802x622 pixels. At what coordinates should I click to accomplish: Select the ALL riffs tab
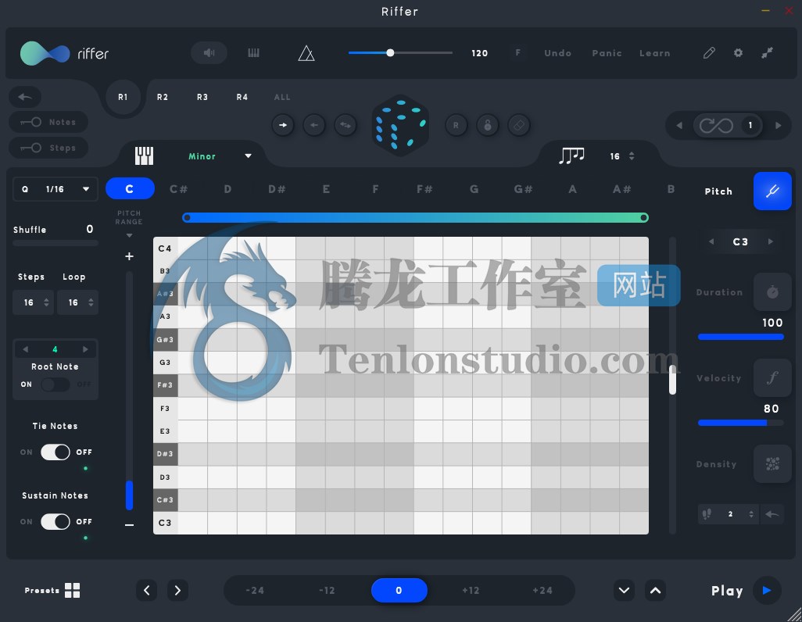click(282, 97)
